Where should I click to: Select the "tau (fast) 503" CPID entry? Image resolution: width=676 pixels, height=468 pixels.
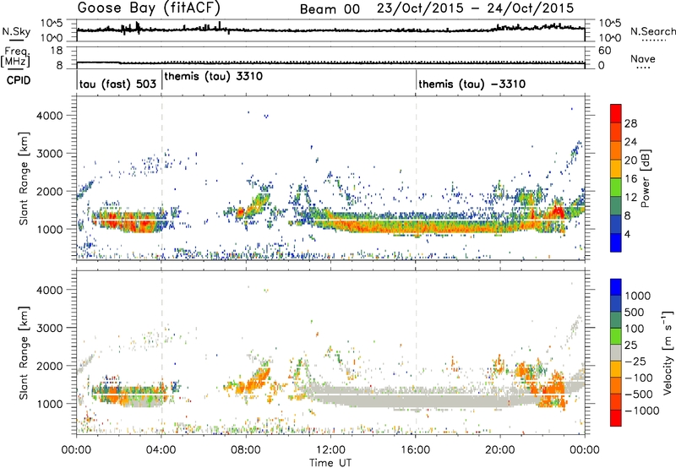[x=117, y=84]
